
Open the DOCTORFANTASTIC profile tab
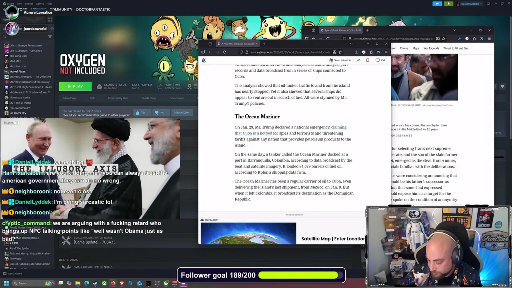coord(93,9)
